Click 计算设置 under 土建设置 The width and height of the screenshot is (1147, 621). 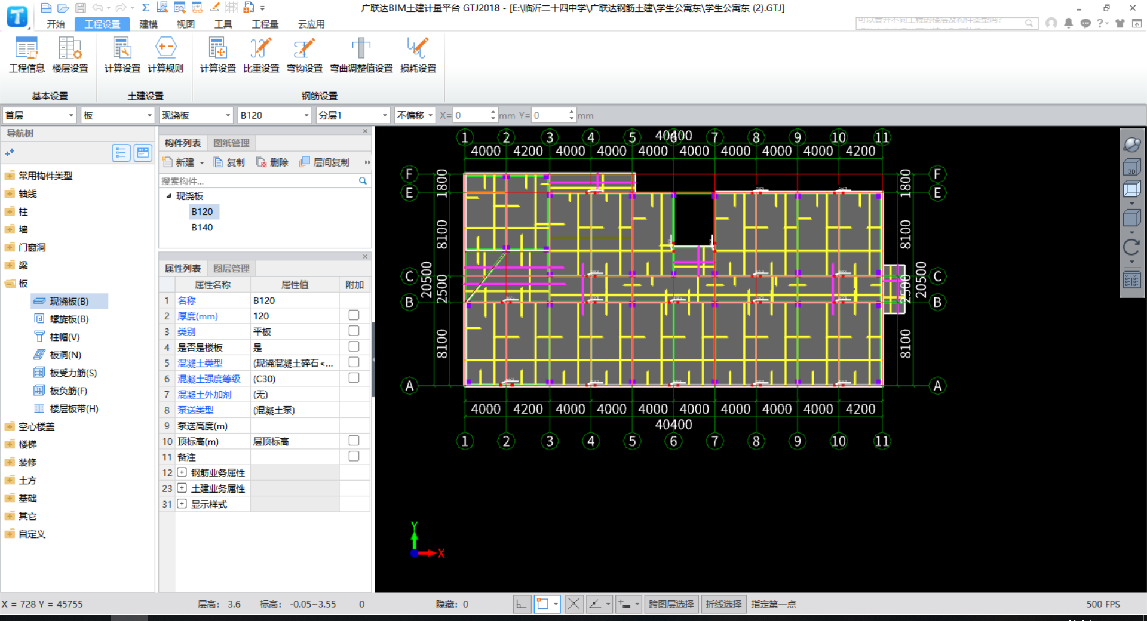coord(122,55)
